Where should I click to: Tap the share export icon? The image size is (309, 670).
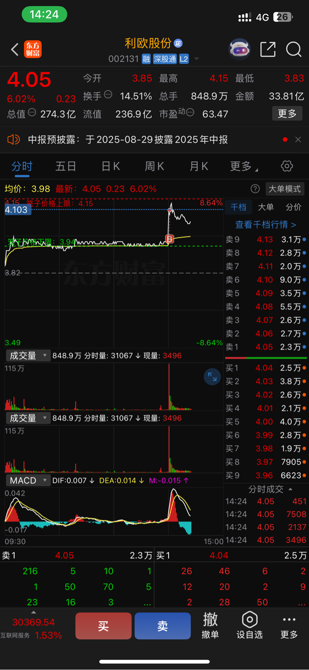268,49
